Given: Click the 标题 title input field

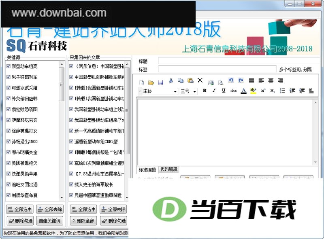Looking at the screenshot, I should 240,61.
